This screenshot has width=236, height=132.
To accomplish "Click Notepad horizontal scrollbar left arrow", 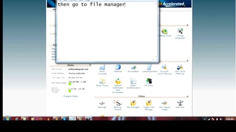I will (x=59, y=59).
